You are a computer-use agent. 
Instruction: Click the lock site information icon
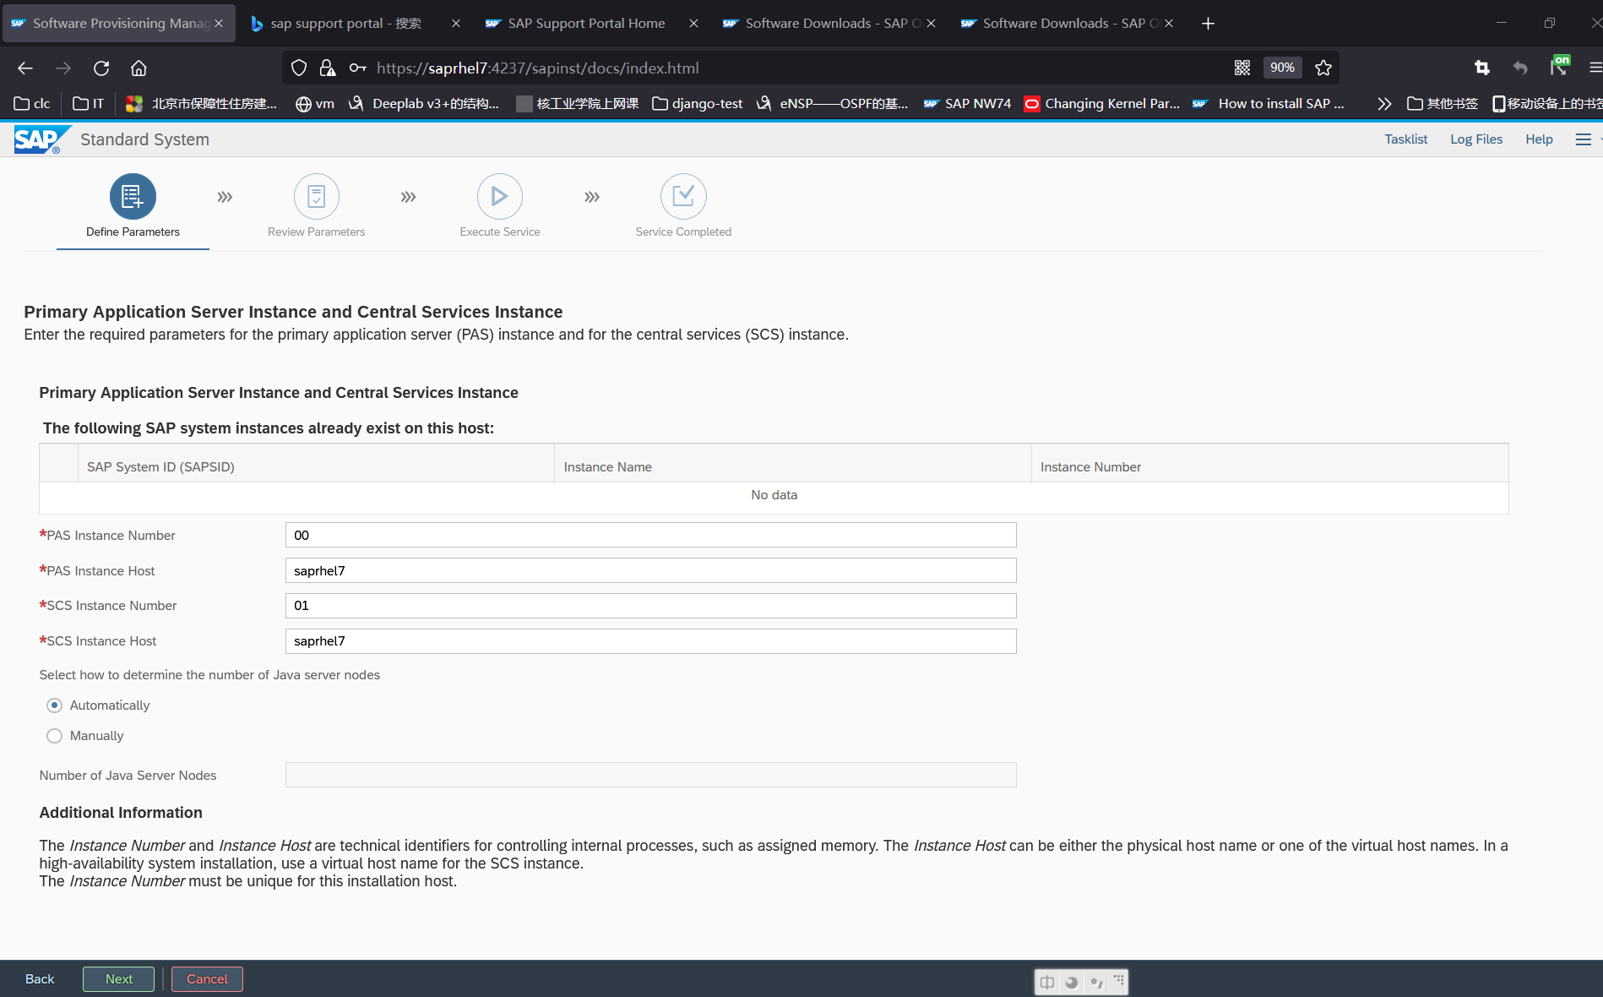click(327, 68)
